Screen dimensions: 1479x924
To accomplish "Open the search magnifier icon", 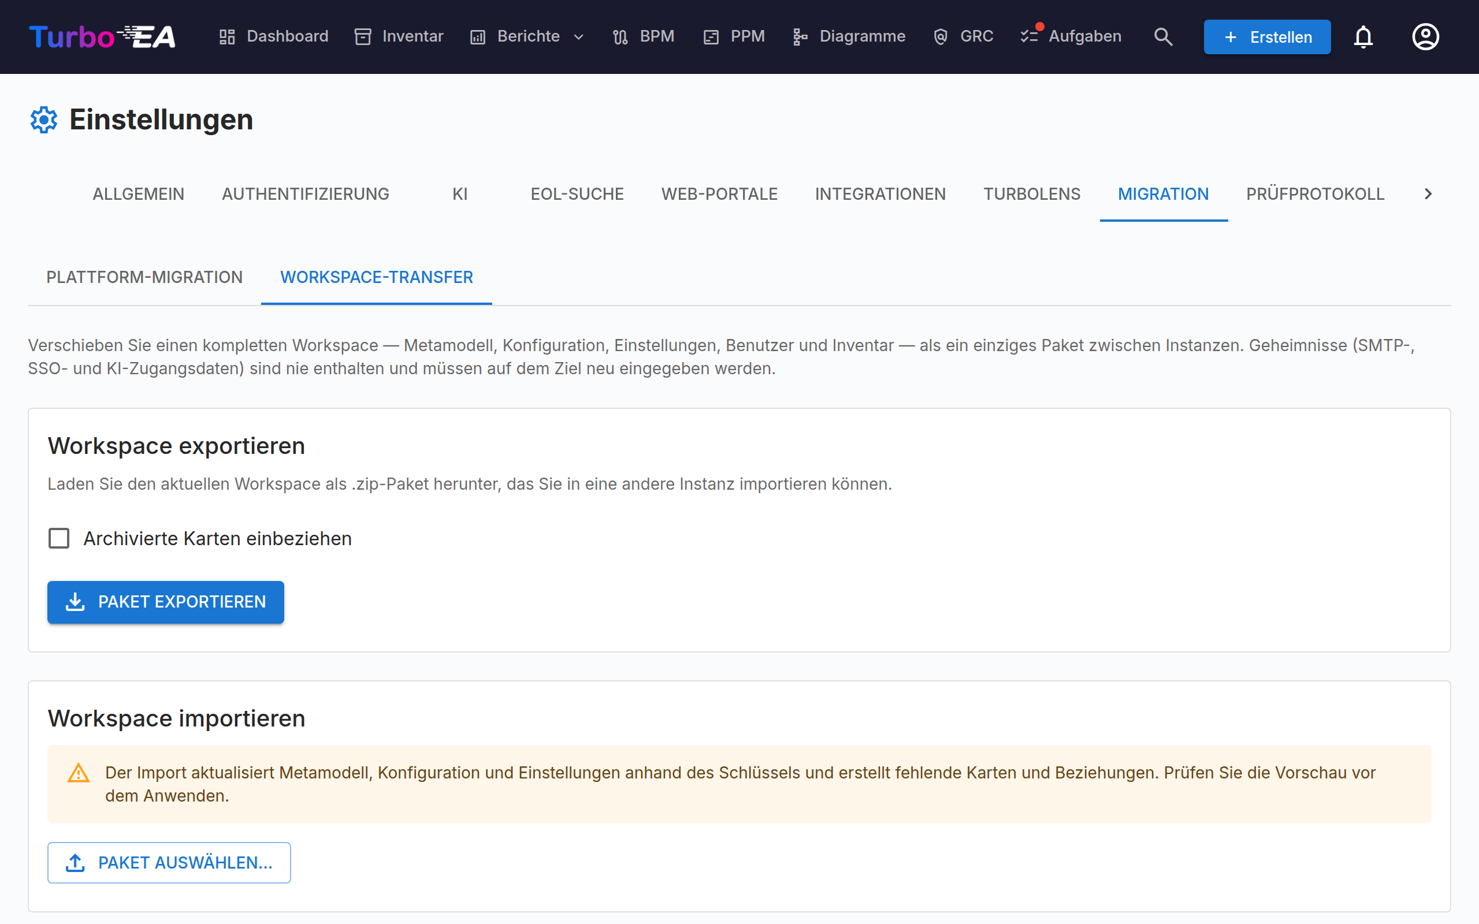I will pos(1163,36).
